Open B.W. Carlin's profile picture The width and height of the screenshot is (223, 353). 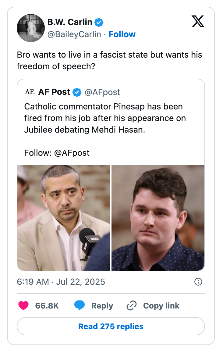(x=30, y=28)
